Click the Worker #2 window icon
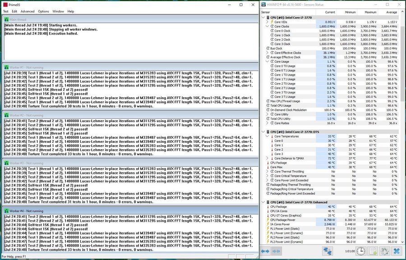The image size is (406, 260). point(6,115)
